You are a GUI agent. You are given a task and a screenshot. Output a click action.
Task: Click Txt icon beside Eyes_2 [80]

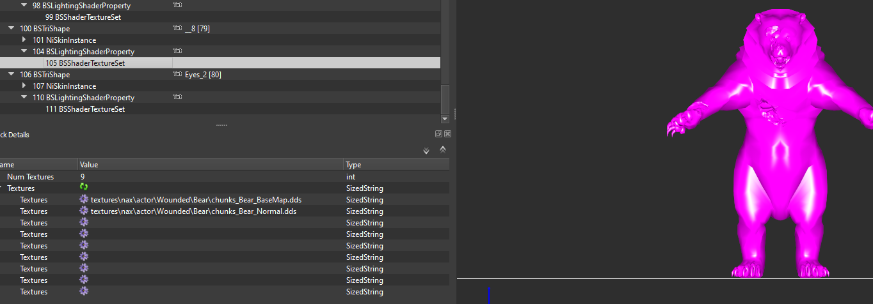[177, 74]
